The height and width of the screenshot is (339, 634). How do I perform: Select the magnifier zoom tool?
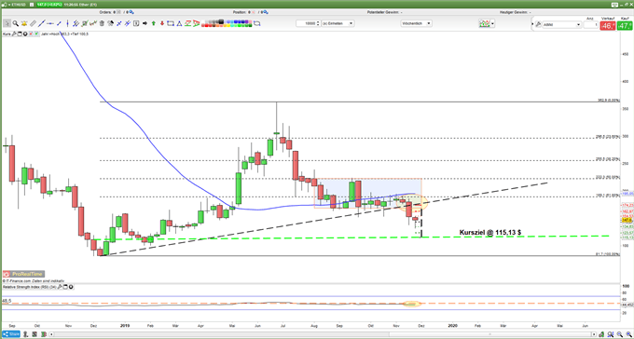[15, 23]
